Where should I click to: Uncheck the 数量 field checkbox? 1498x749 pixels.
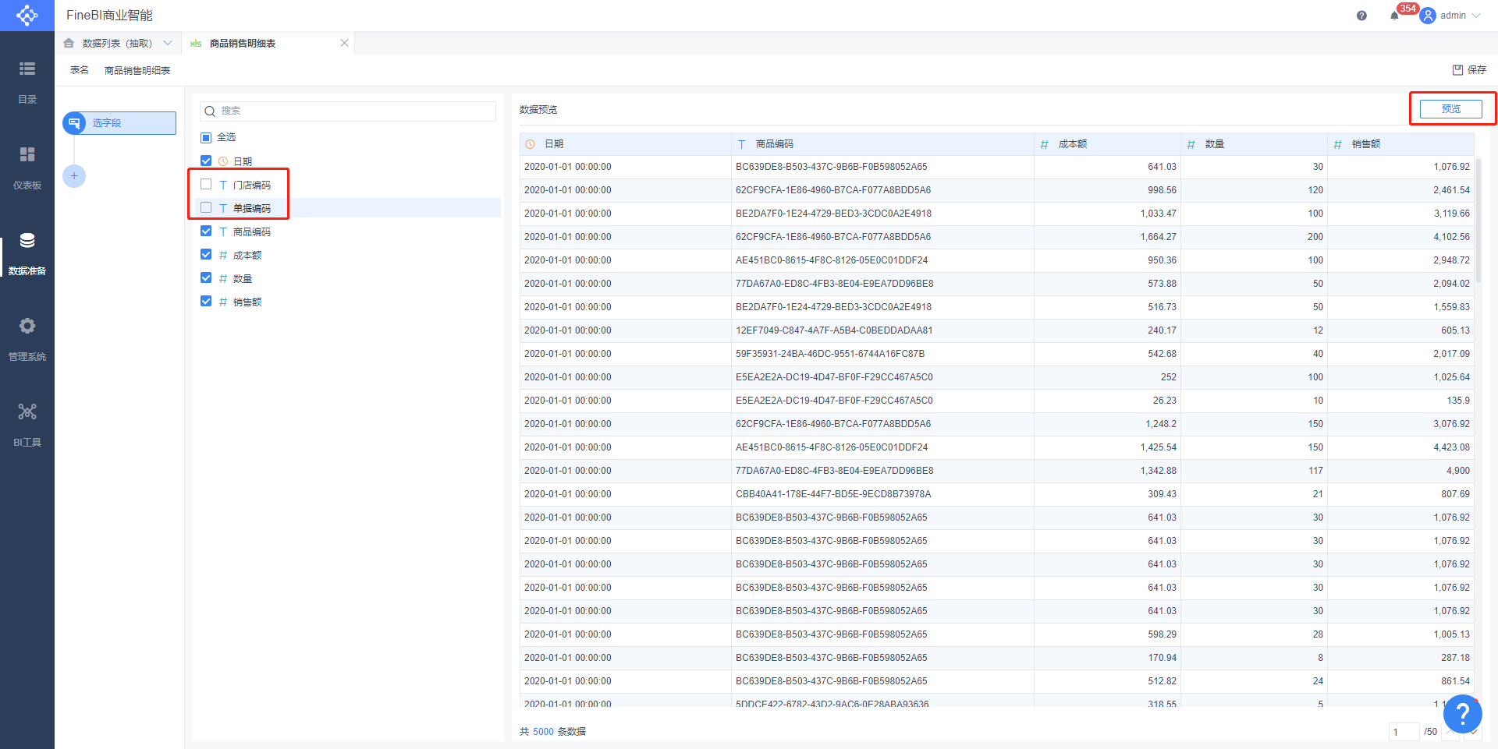pos(206,277)
